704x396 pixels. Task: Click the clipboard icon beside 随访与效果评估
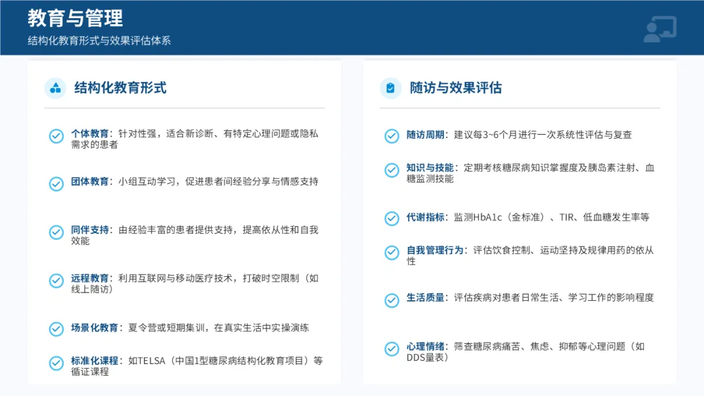(x=390, y=88)
